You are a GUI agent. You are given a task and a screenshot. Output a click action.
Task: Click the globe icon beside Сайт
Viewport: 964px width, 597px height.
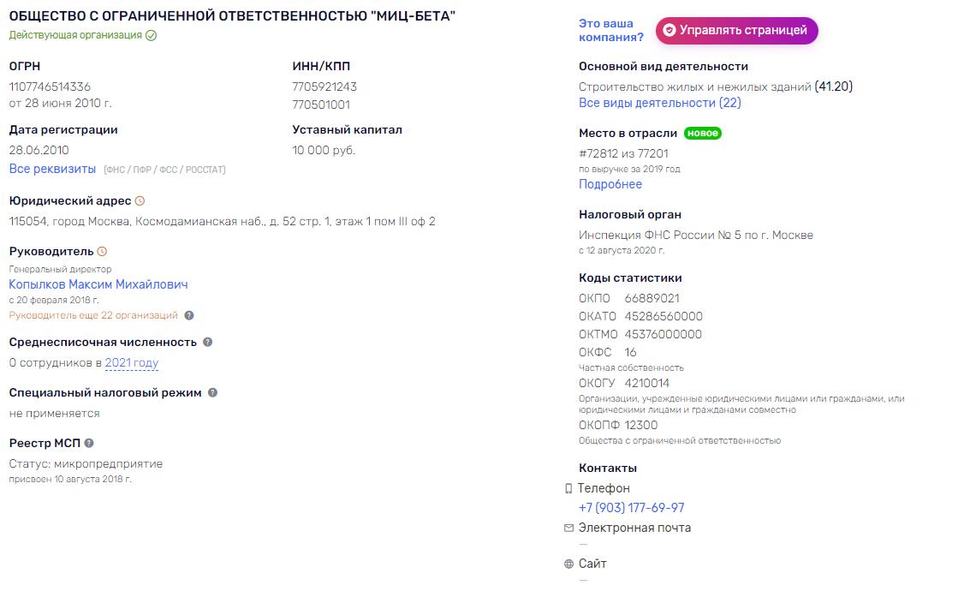[568, 564]
